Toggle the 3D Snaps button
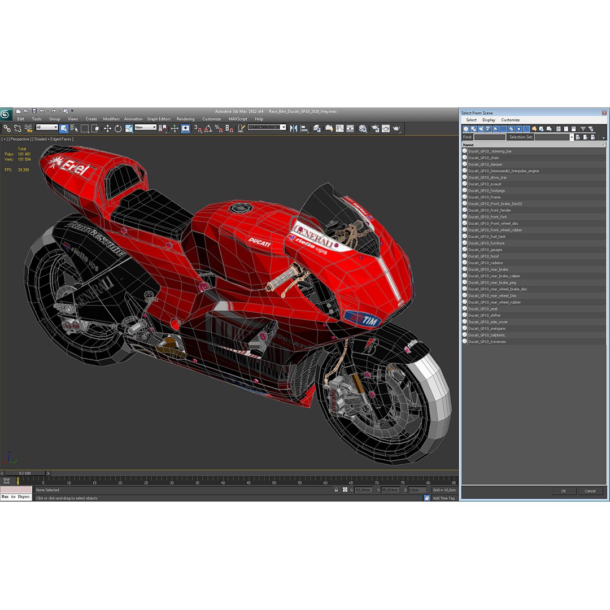The width and height of the screenshot is (610, 610). (x=198, y=128)
